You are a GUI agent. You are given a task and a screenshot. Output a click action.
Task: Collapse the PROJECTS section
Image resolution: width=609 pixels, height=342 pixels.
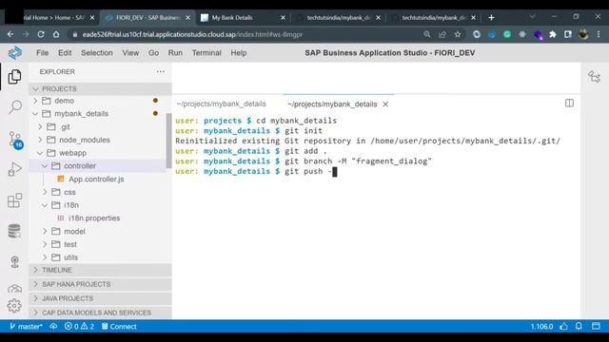click(x=36, y=88)
